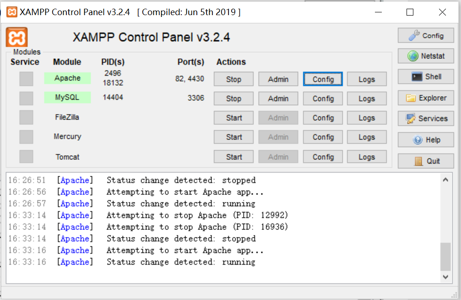Open the FileZilla Config menu
This screenshot has width=461, height=300.
[323, 118]
